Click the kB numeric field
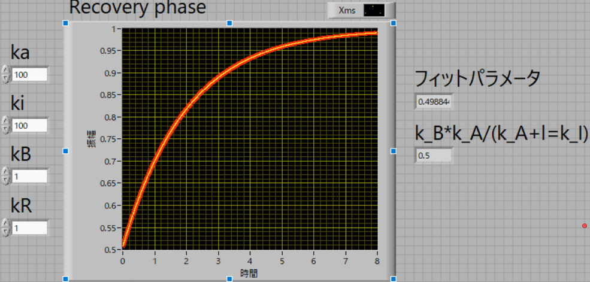 pyautogui.click(x=29, y=177)
